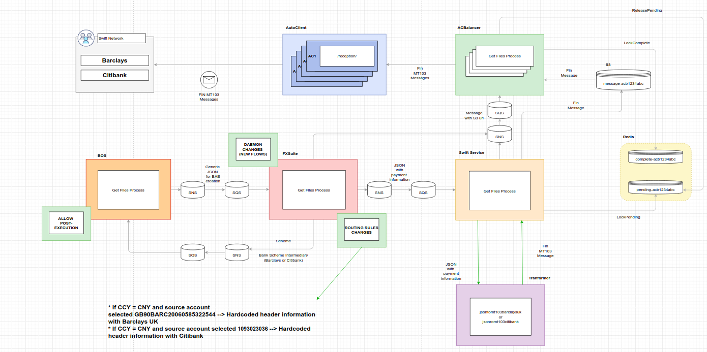Screen dimensions: 707x352
Task: Click the pending-acb1234abc Redis cylinder
Action: [655, 188]
